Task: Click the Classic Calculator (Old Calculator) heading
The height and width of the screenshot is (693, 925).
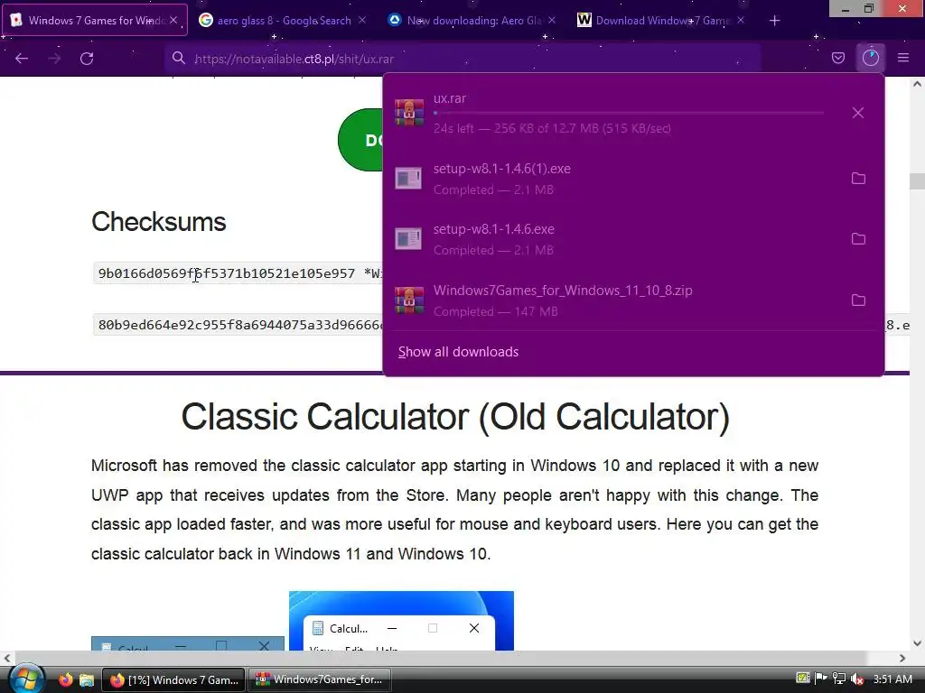Action: 455,417
